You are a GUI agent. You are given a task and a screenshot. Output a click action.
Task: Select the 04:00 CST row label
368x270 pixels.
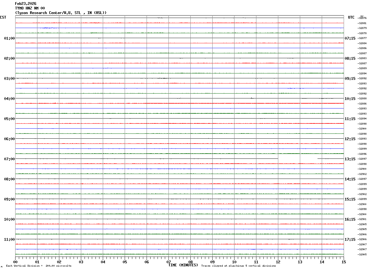coord(9,99)
